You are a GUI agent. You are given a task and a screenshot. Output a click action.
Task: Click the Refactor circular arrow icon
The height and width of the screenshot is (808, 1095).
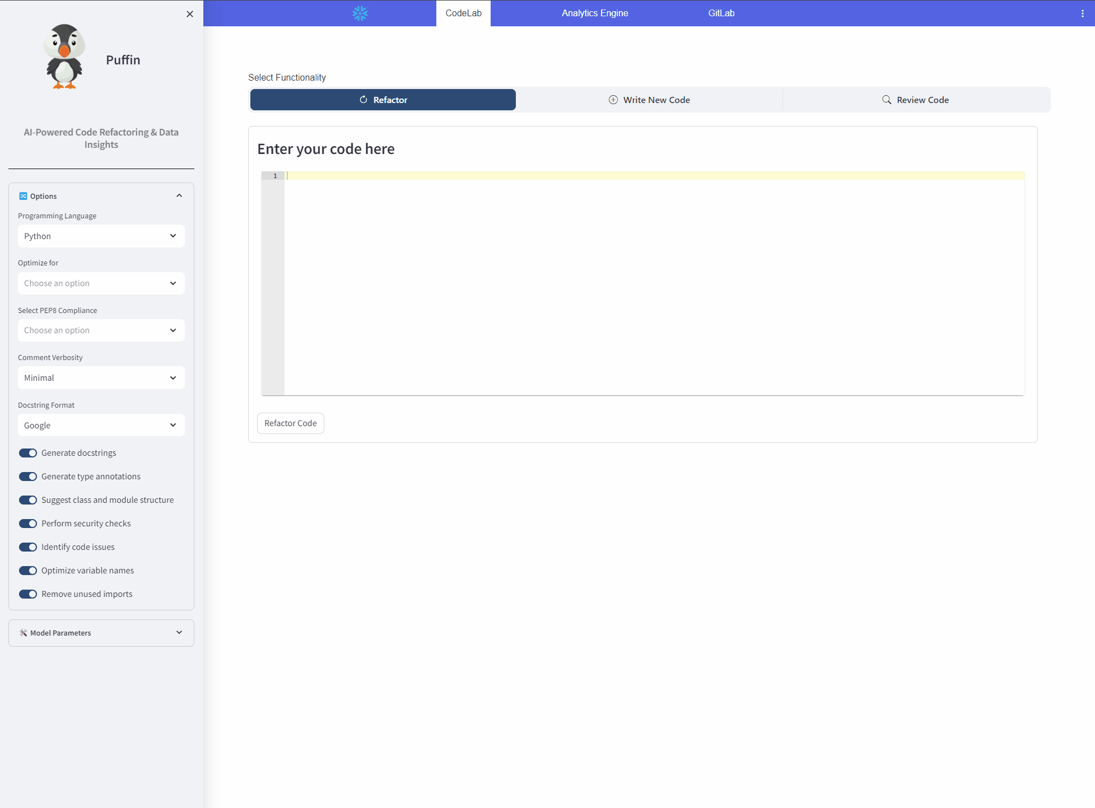[x=364, y=100]
